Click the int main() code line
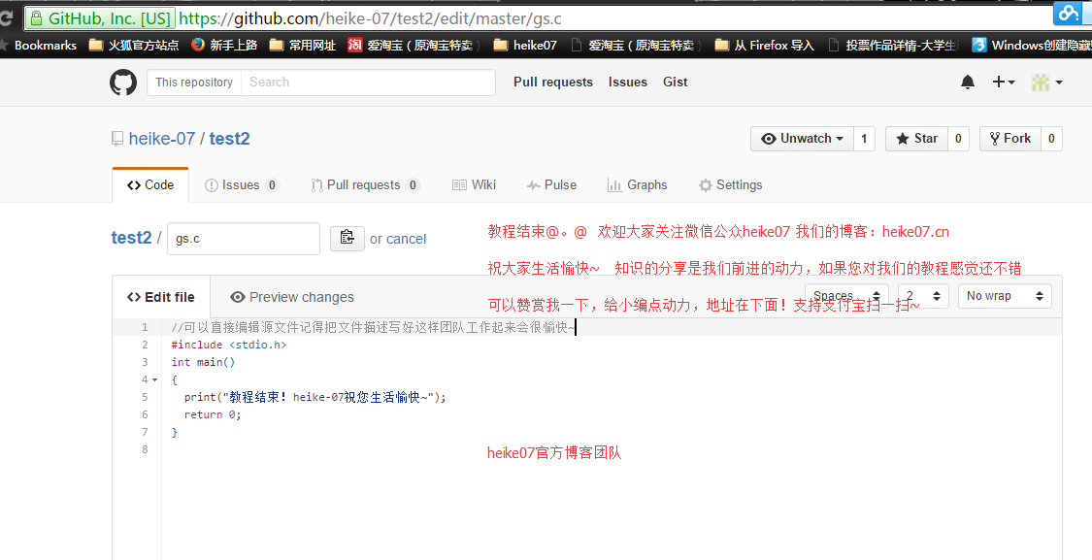This screenshot has width=1092, height=560. point(203,362)
